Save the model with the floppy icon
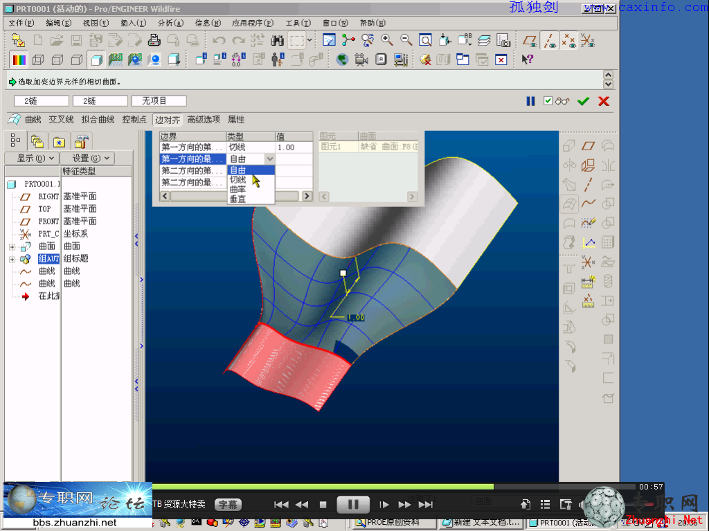 76,41
